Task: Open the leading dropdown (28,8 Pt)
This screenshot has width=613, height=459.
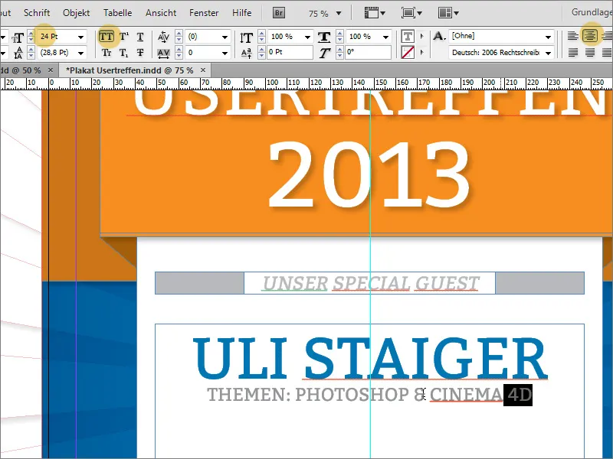Action: coord(81,53)
